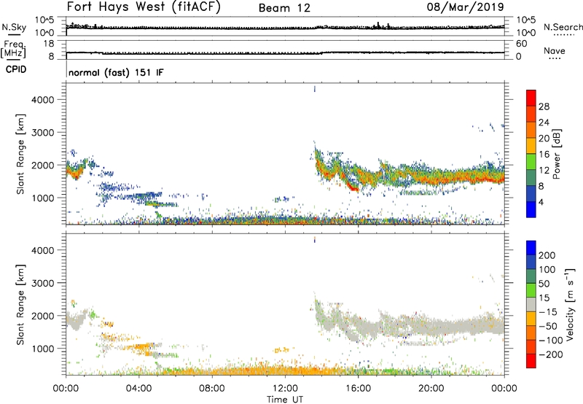Click the '18' frequency axis value

[48, 44]
